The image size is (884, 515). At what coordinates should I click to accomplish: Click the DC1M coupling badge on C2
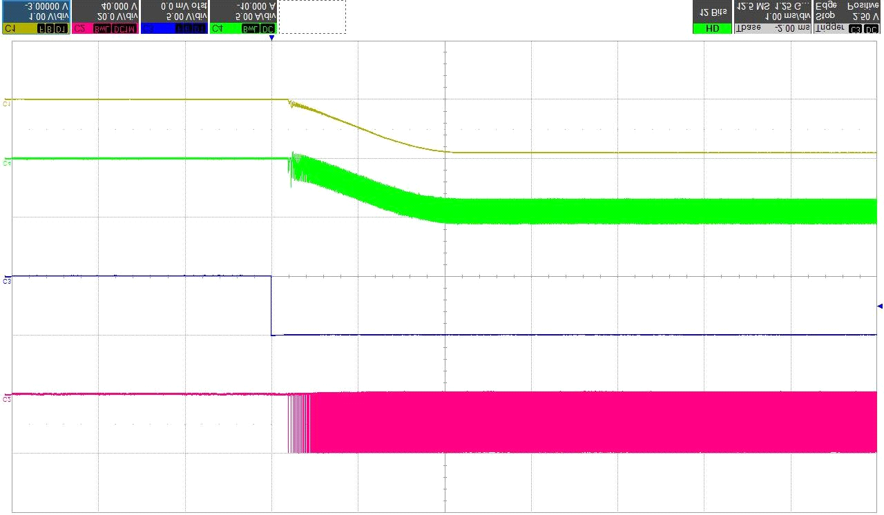pyautogui.click(x=125, y=29)
